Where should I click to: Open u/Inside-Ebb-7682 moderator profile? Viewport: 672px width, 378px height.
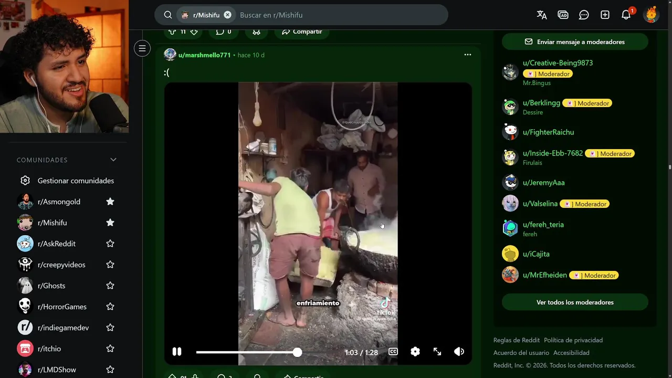point(553,153)
